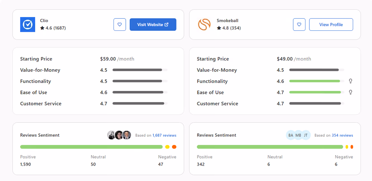Click Smokeball's Customer Service label
372x181 pixels.
point(217,103)
